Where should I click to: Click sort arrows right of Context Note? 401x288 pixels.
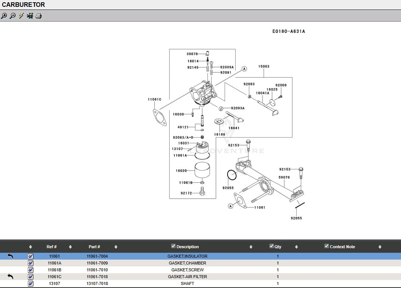380,247
